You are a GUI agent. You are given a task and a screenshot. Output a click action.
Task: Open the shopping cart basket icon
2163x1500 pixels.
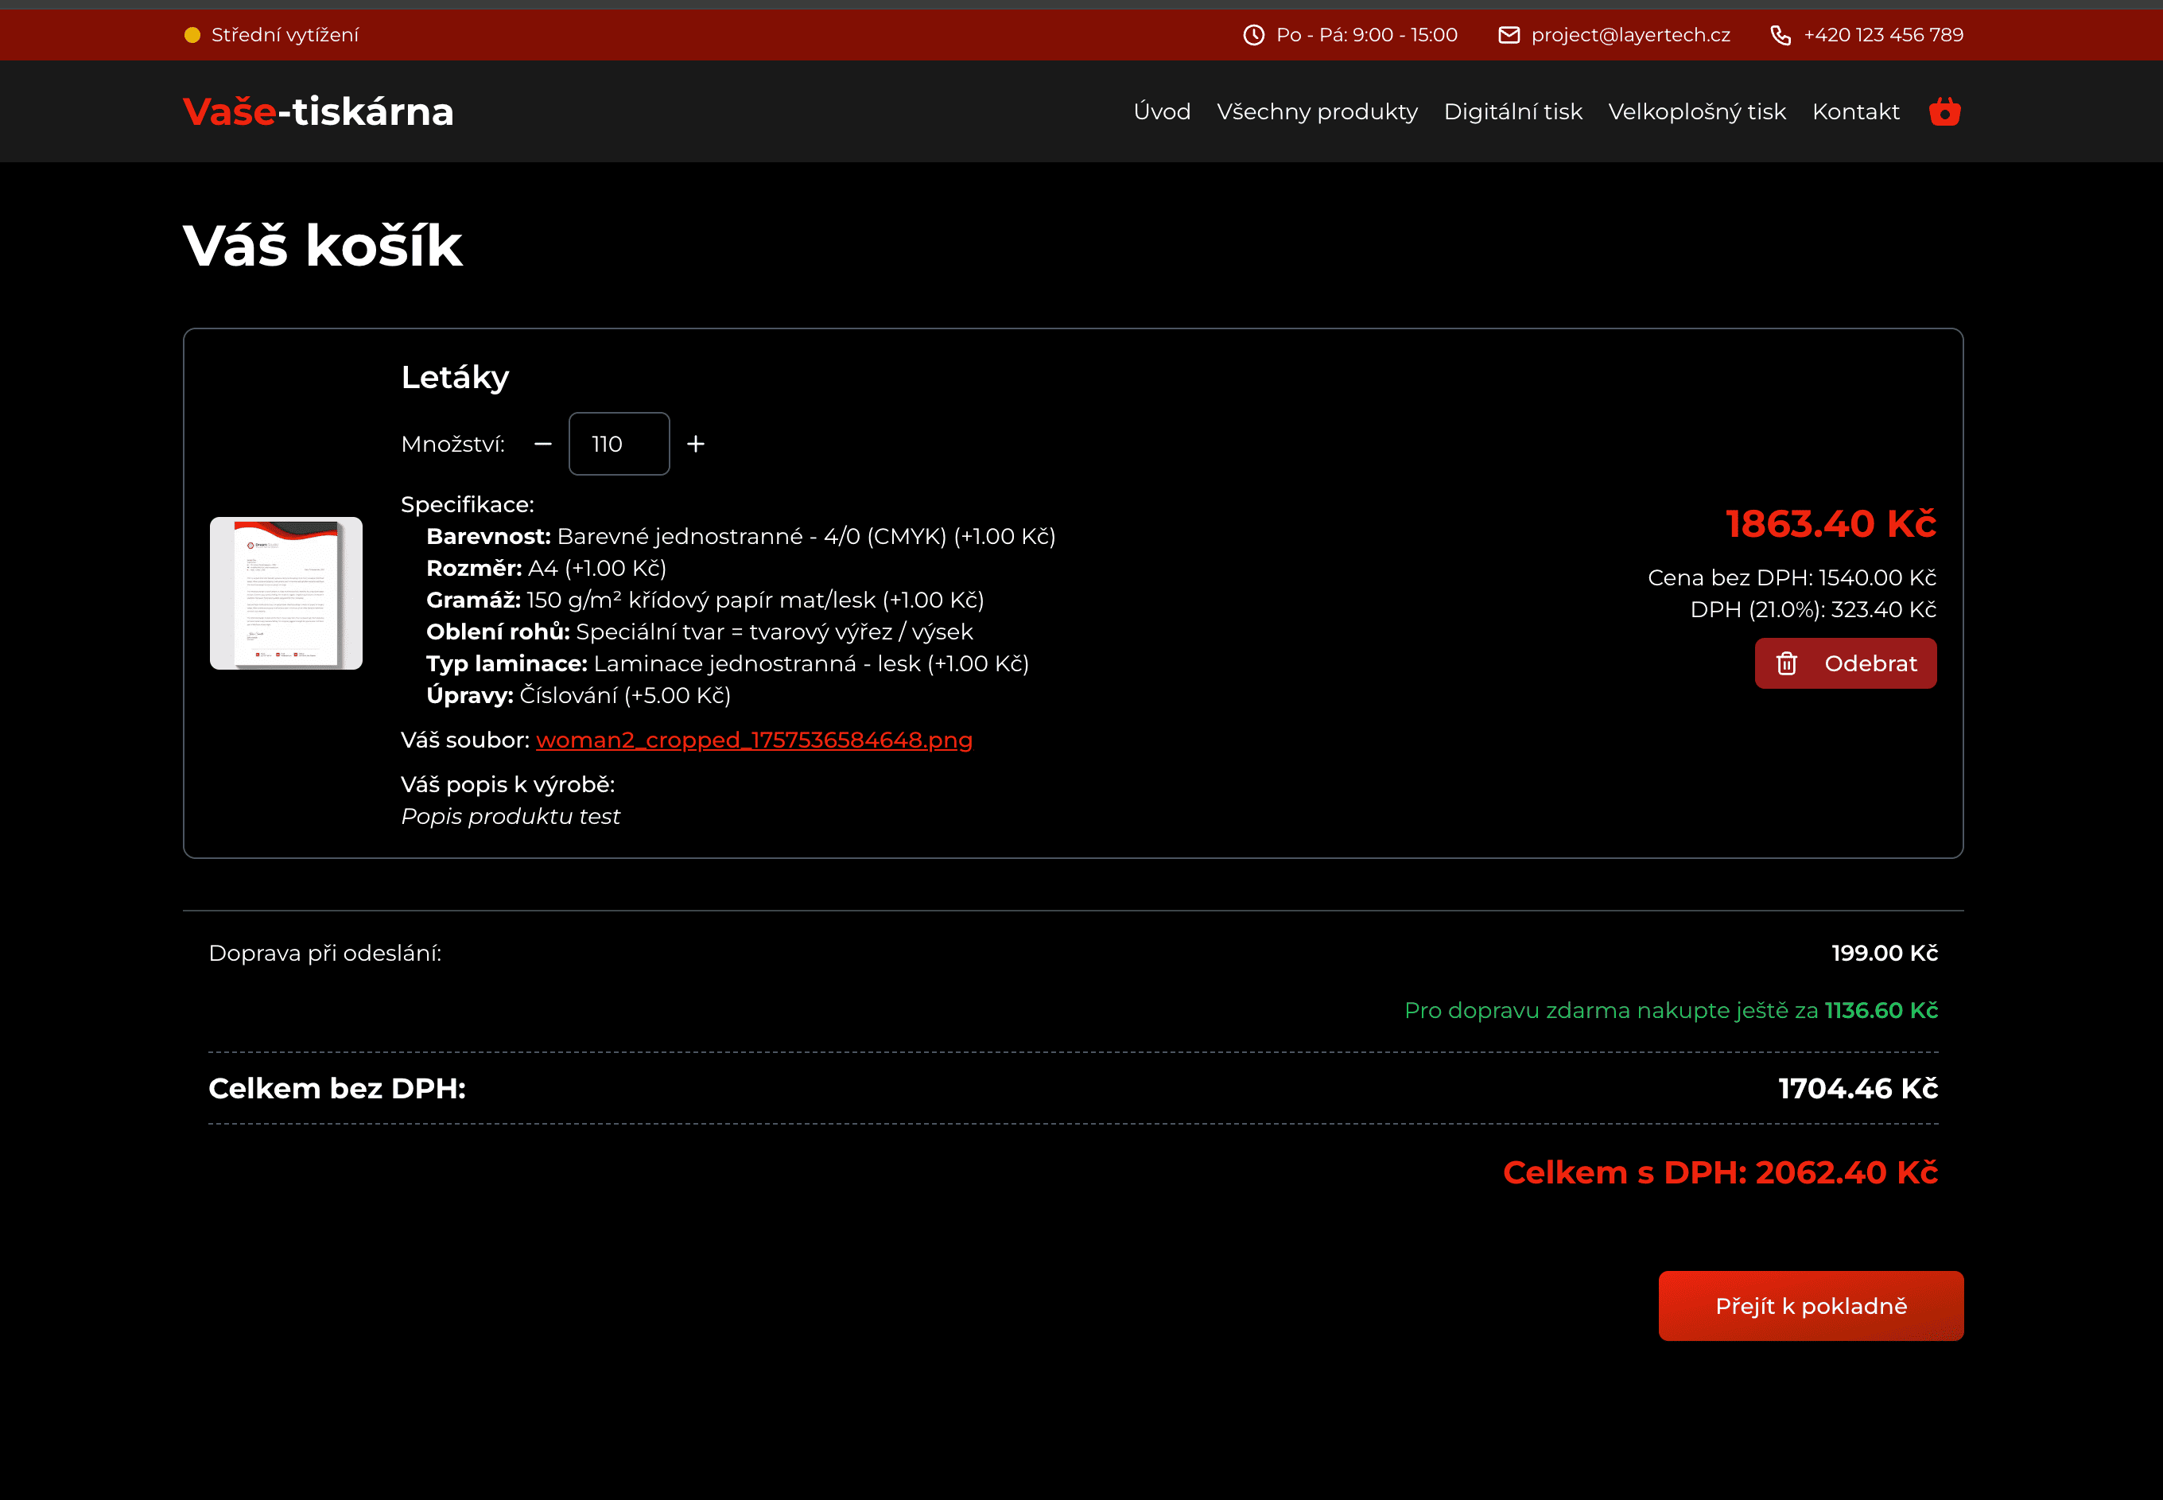coord(1944,112)
